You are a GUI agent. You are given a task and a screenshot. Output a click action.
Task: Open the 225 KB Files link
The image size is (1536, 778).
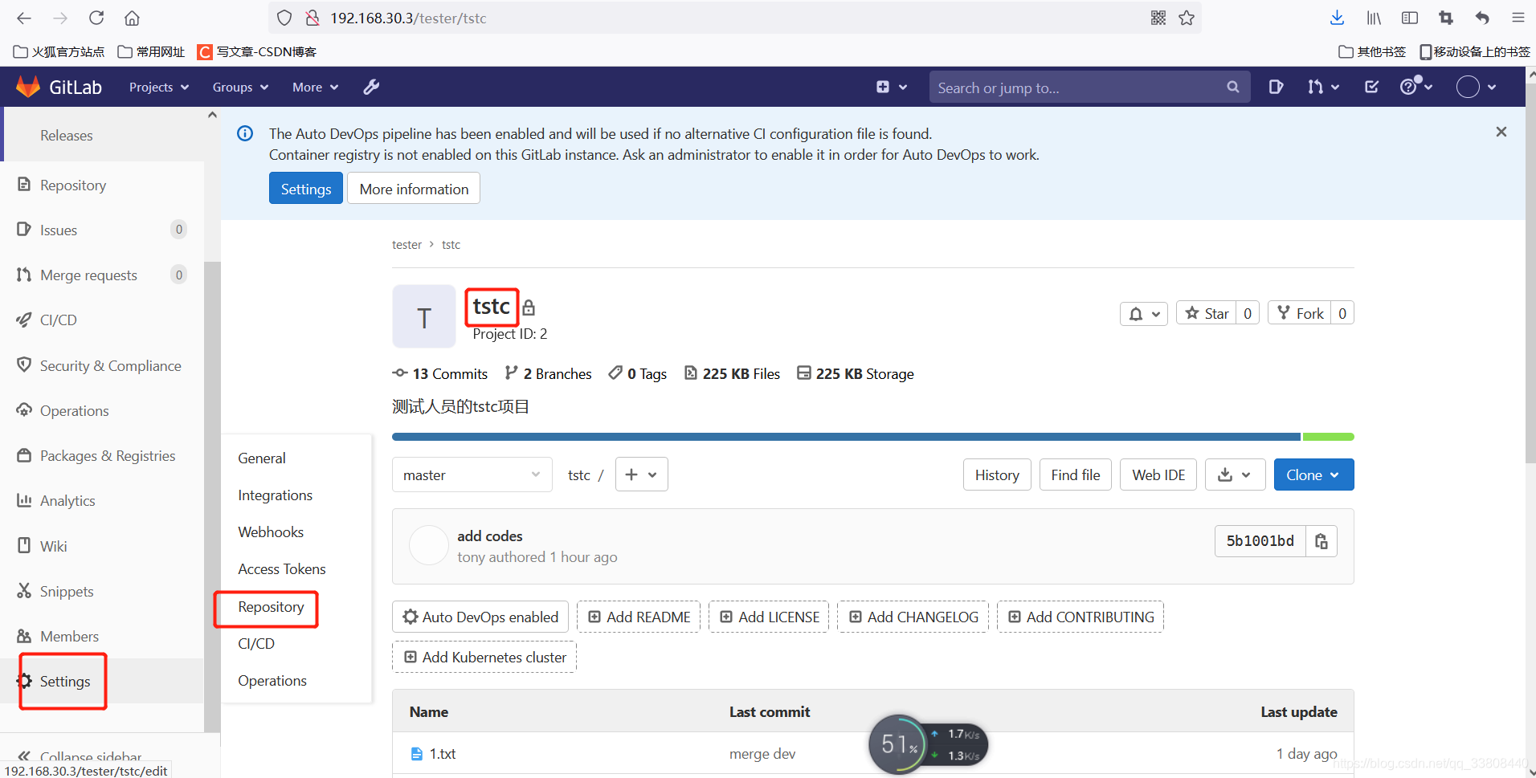pos(732,374)
